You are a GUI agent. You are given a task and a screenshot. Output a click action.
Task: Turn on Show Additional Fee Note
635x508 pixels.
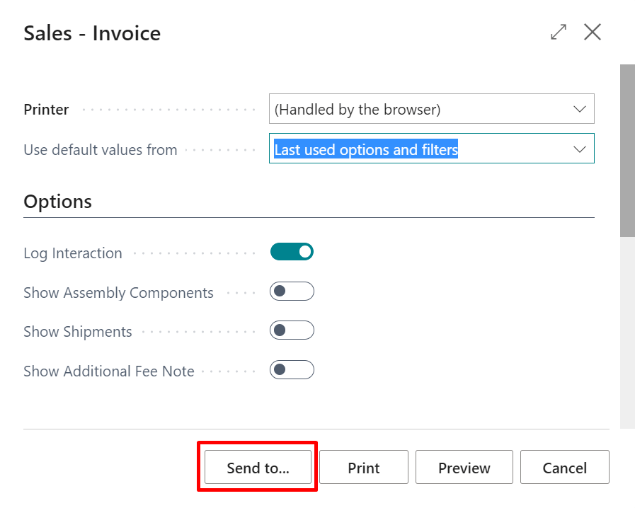(x=292, y=369)
